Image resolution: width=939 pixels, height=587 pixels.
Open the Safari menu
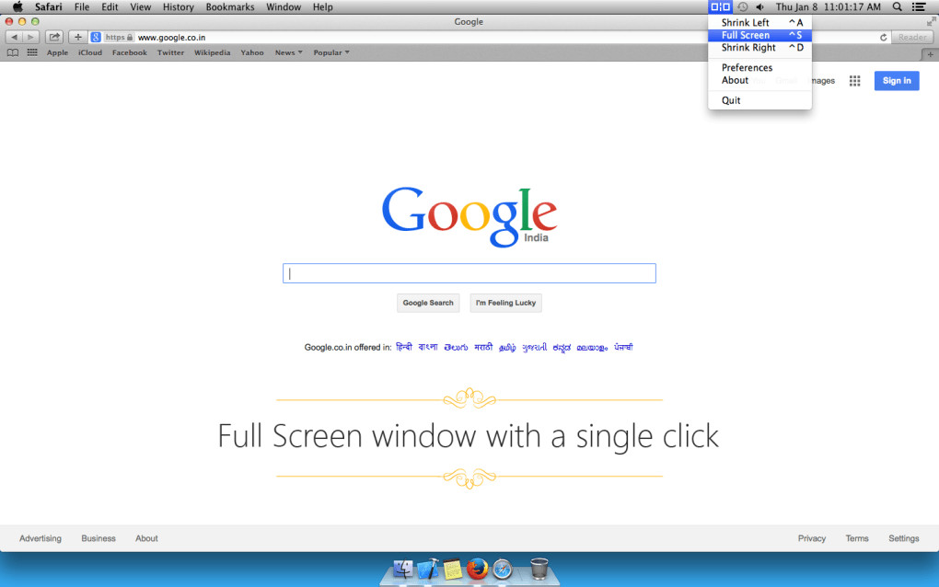pos(48,6)
